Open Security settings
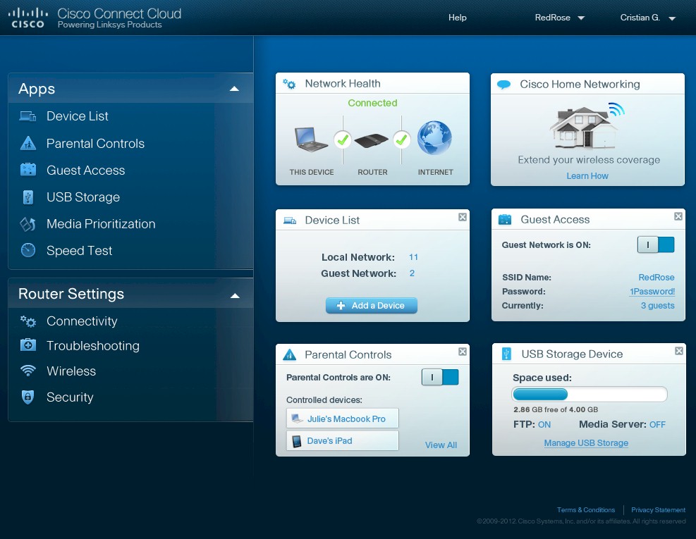The image size is (696, 539). pos(70,397)
